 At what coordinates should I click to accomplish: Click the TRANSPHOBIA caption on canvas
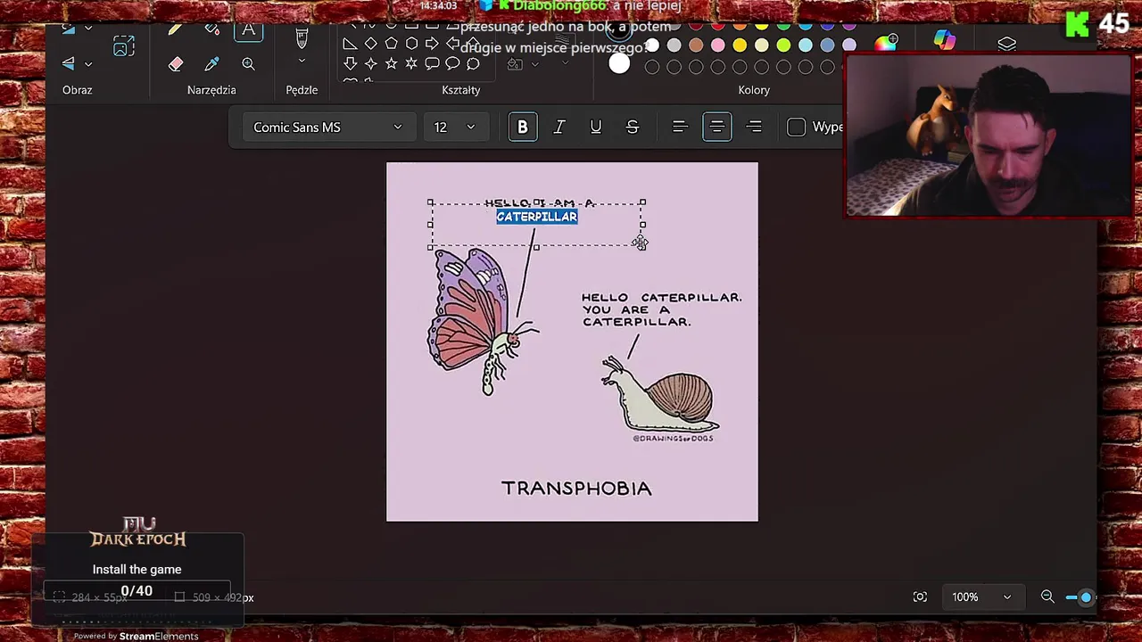click(x=576, y=488)
